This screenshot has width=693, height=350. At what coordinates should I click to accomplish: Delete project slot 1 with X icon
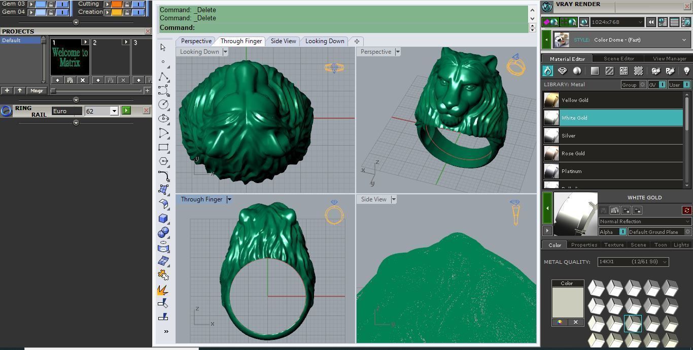tap(83, 80)
